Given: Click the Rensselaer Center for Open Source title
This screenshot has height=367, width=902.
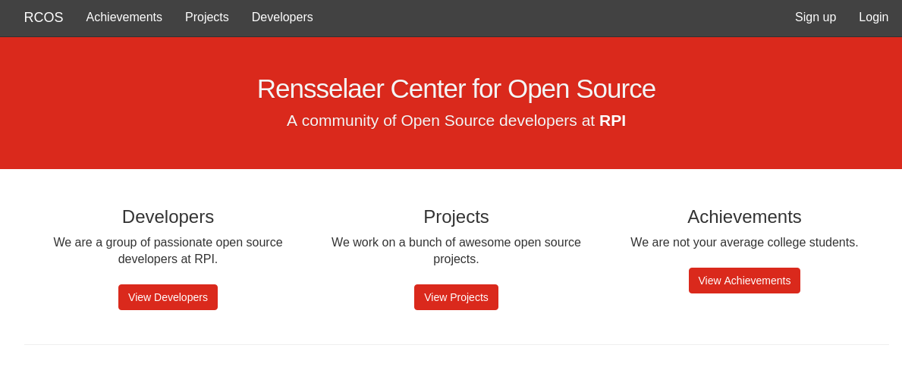Looking at the screenshot, I should pyautogui.click(x=456, y=89).
